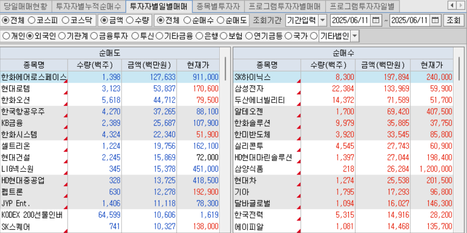This screenshot has height=233, width=467.
Task: Open the end date calendar picker
Action: pos(435,20)
